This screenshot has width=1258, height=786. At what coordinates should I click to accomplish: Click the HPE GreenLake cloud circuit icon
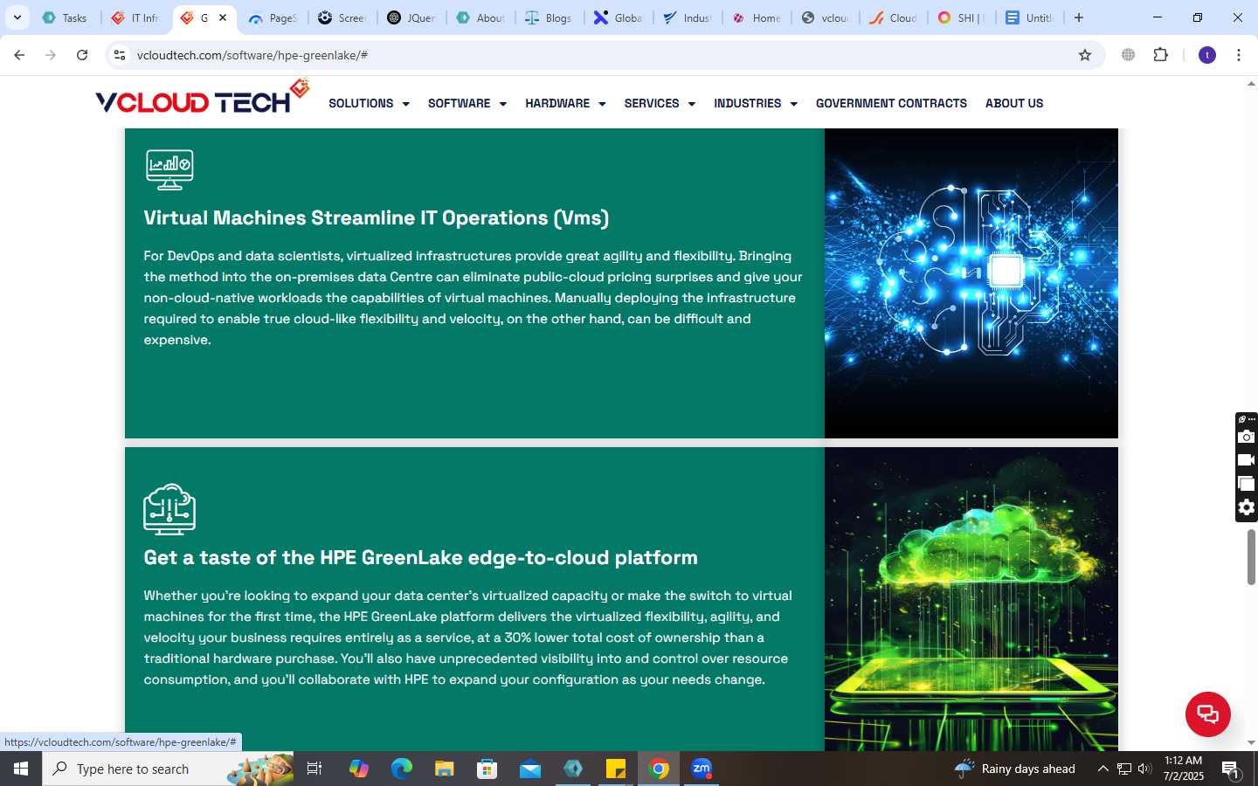point(169,508)
